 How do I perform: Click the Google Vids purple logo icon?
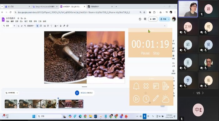click(3, 20)
